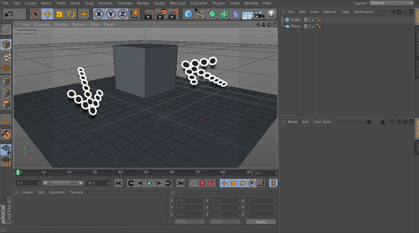Play the animation forward
Viewport: 419px width, 233px height.
tap(149, 183)
